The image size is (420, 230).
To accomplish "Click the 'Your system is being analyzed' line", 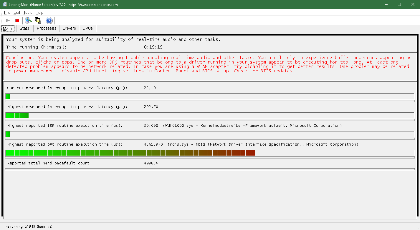I will point(113,39).
